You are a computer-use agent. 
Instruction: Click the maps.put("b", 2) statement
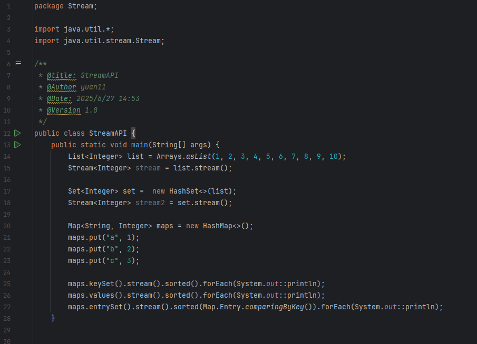pyautogui.click(x=103, y=249)
